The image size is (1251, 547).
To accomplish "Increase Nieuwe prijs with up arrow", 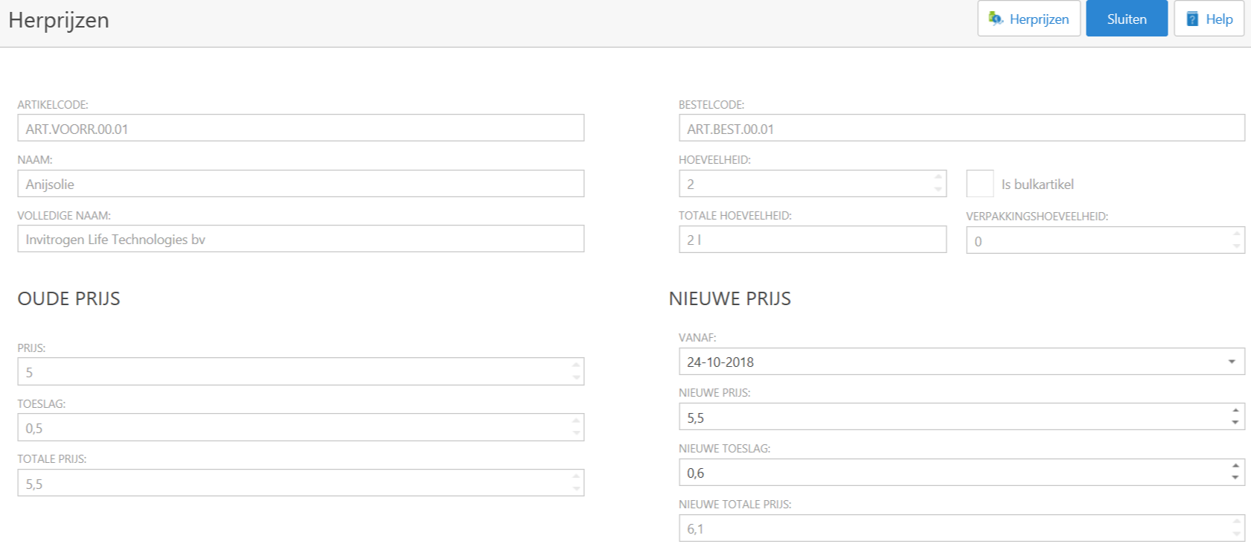I will point(1235,411).
